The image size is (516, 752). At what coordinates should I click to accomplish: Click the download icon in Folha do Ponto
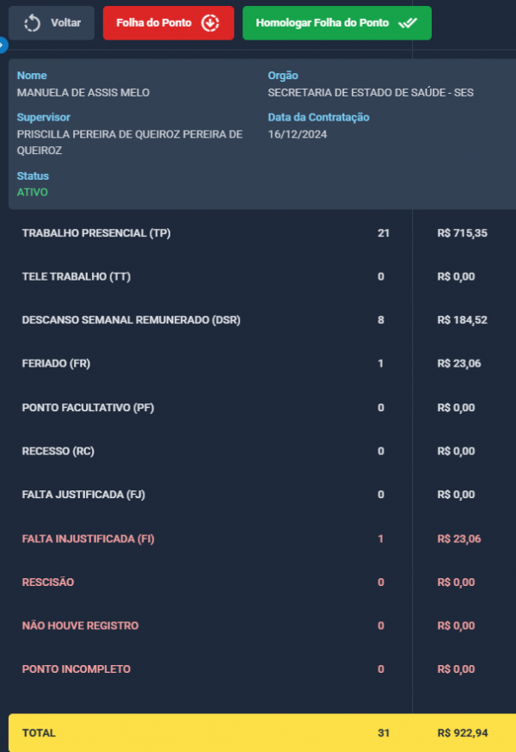click(x=210, y=23)
